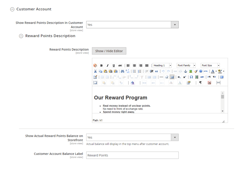The image size is (239, 171).
Task: Apply blockquote formatting
Action: tap(157, 71)
